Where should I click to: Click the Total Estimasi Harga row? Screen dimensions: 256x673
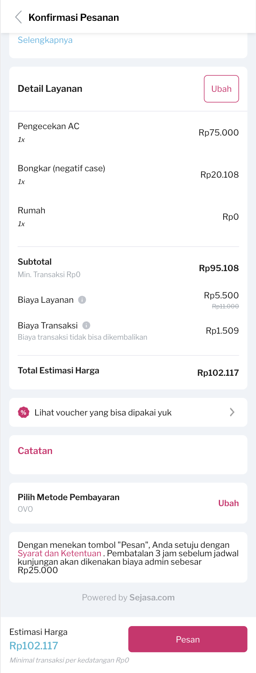click(x=128, y=371)
